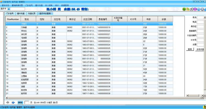Screen dimensions: 206x109
Task: Expand the 医疗卡 card type dropdown
Action: (9, 9)
